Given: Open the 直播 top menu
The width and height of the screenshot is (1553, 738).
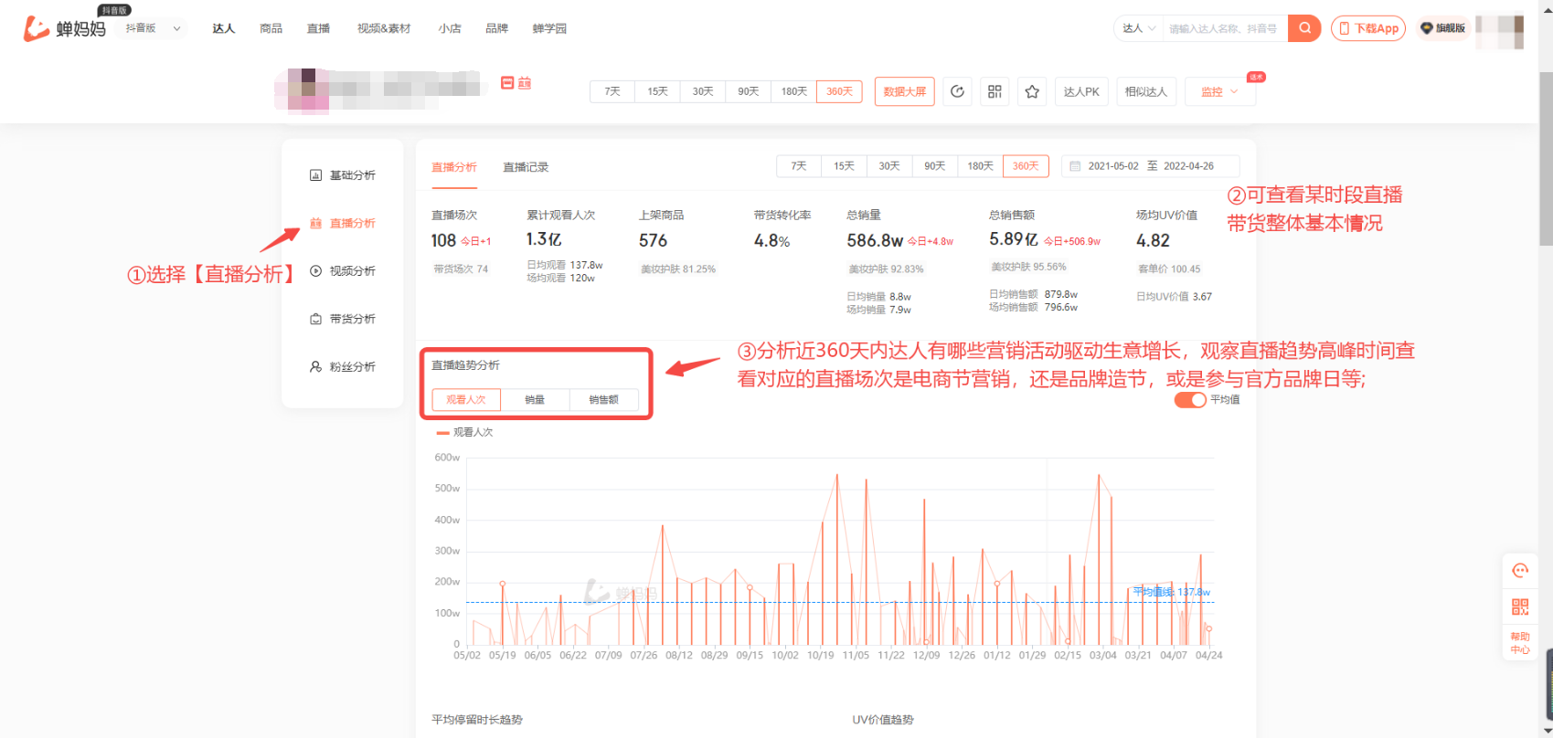Looking at the screenshot, I should point(318,28).
